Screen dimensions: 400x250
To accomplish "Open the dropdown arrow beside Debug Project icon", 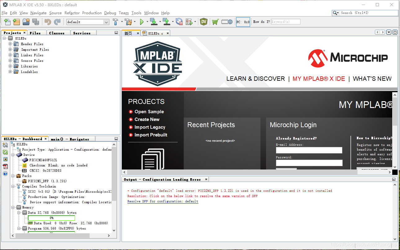I will (195, 22).
